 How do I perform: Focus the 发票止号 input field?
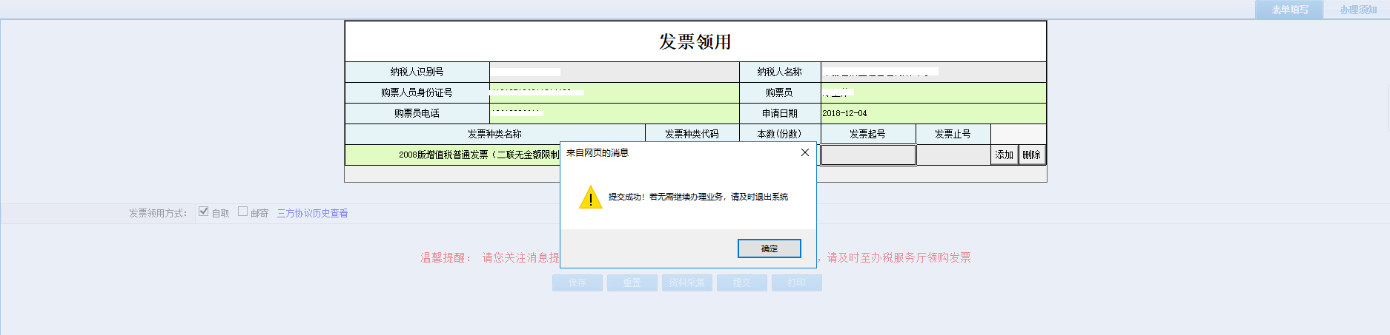(953, 155)
